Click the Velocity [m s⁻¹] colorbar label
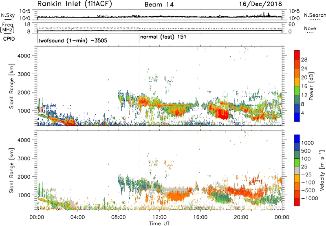 point(322,170)
